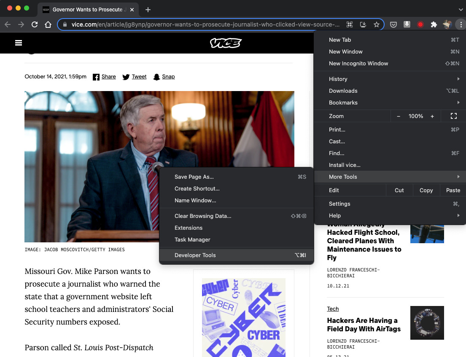This screenshot has width=466, height=357.
Task: Open VICE hamburger navigation menu
Action: tap(19, 43)
